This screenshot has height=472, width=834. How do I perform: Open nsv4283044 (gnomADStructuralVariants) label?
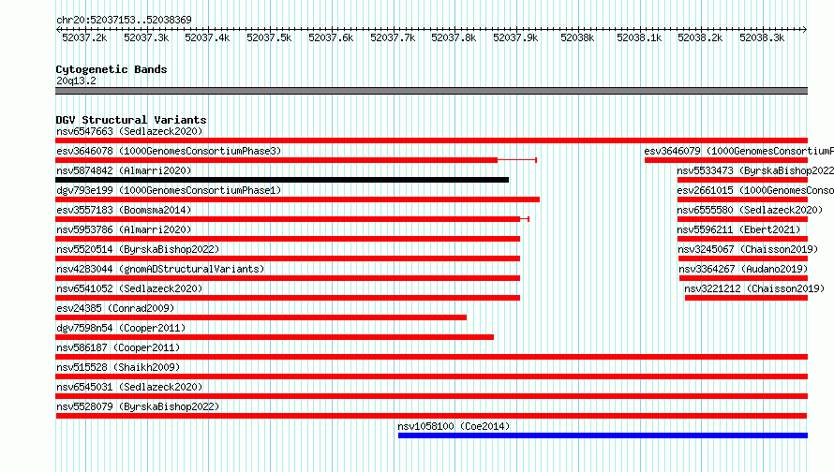coord(160,269)
